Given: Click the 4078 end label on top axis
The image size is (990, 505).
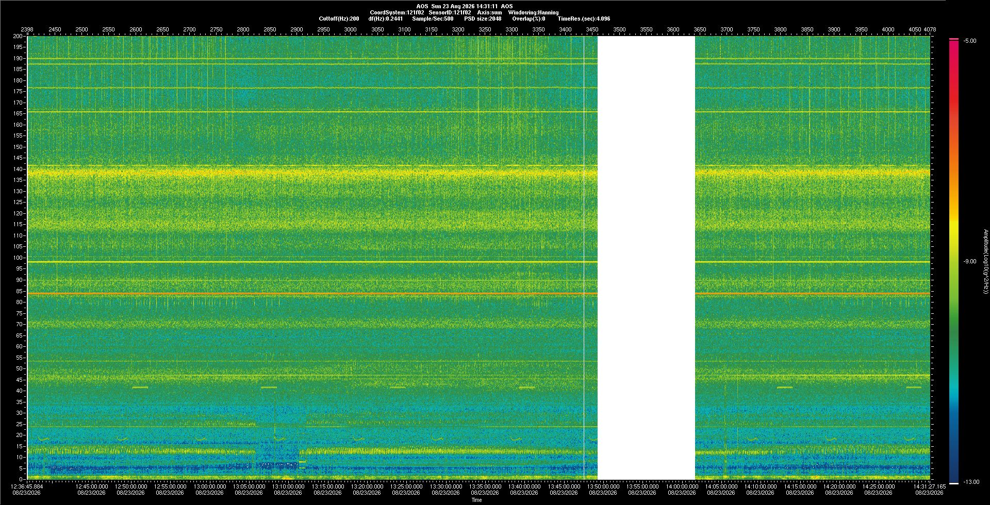Looking at the screenshot, I should point(930,29).
